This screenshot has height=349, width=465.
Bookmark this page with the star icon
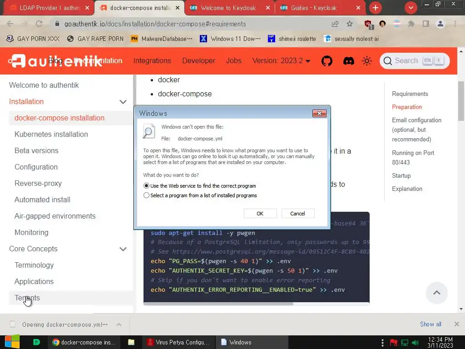[350, 24]
